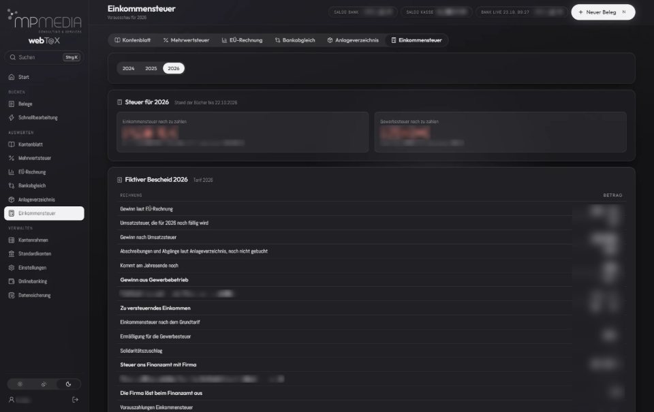Click the 'Gewinn laut EÜ-Rechnung' row
Screen dimensions: 654x412
point(371,209)
